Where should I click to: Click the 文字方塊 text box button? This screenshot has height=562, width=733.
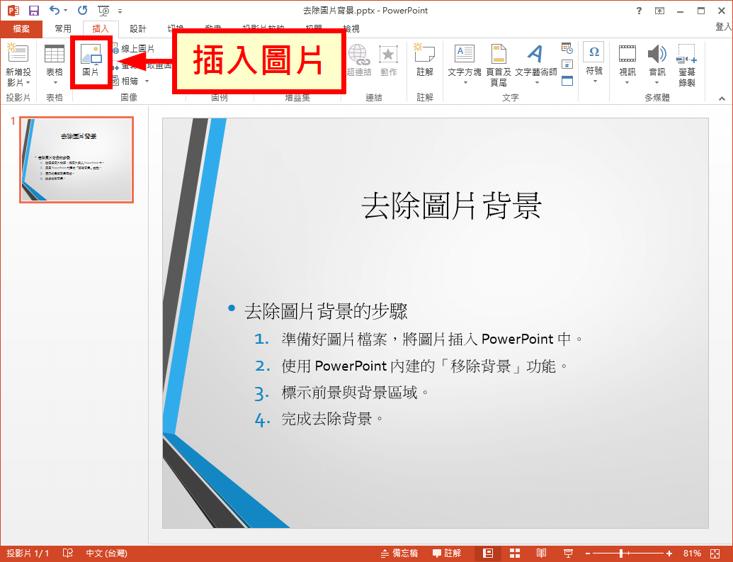464,65
